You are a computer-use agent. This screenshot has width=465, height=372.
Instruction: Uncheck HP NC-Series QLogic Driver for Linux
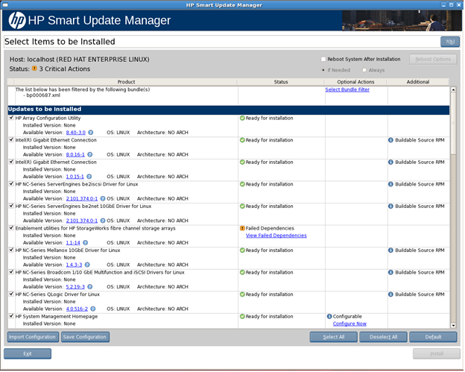pyautogui.click(x=11, y=294)
